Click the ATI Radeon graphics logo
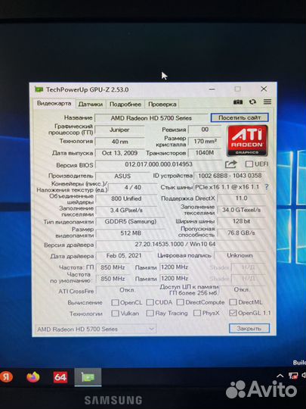This screenshot has width=306, height=409. [247, 141]
